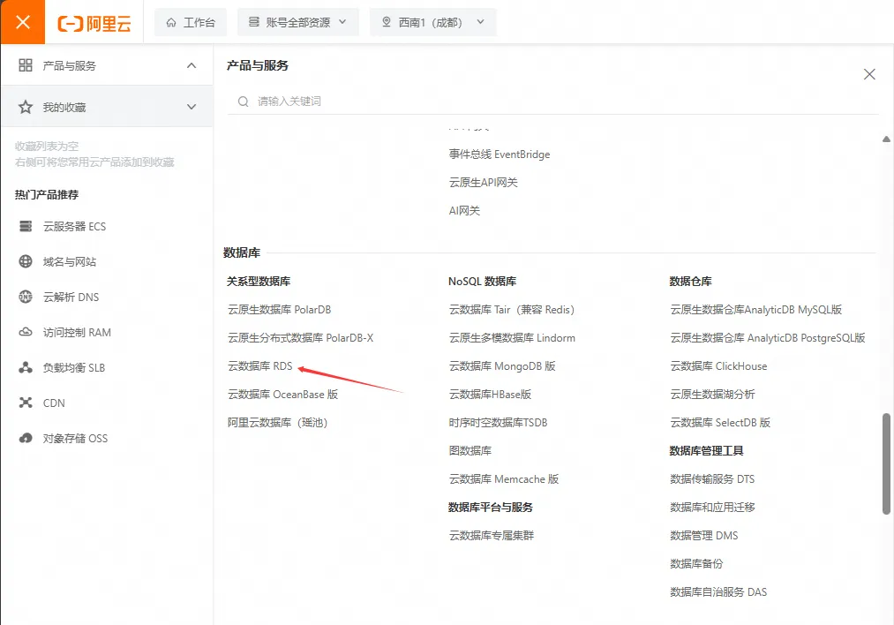The height and width of the screenshot is (625, 894).
Task: Click the 云服务器 ECS server icon
Action: tap(26, 226)
